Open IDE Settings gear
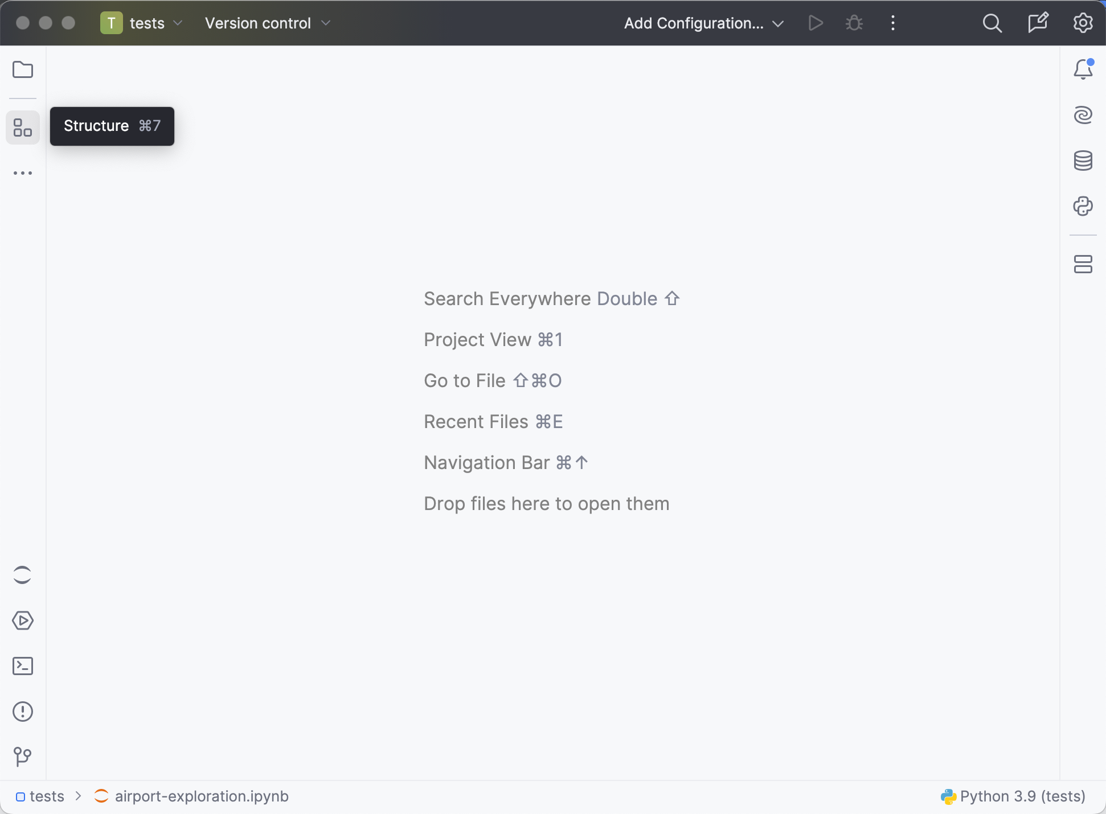 (1083, 23)
